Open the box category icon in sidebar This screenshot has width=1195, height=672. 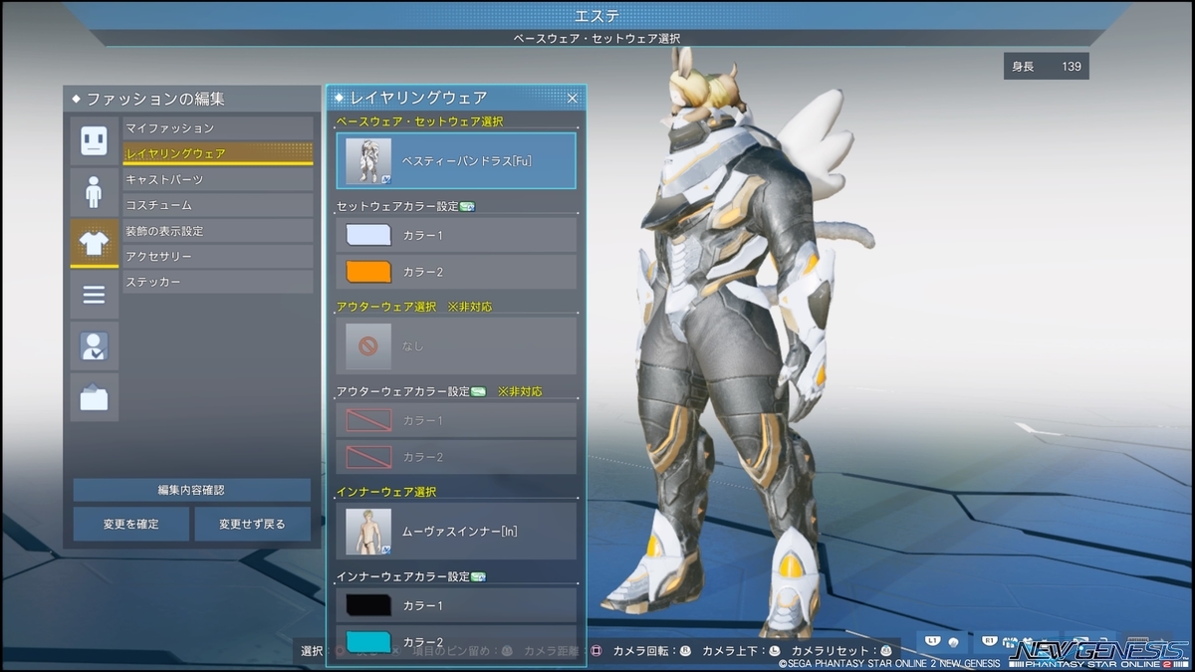click(95, 397)
